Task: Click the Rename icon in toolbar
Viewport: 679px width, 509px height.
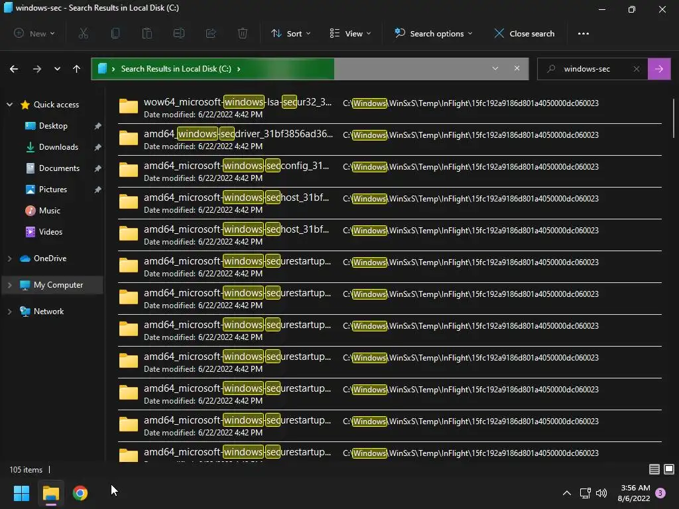Action: tap(179, 33)
